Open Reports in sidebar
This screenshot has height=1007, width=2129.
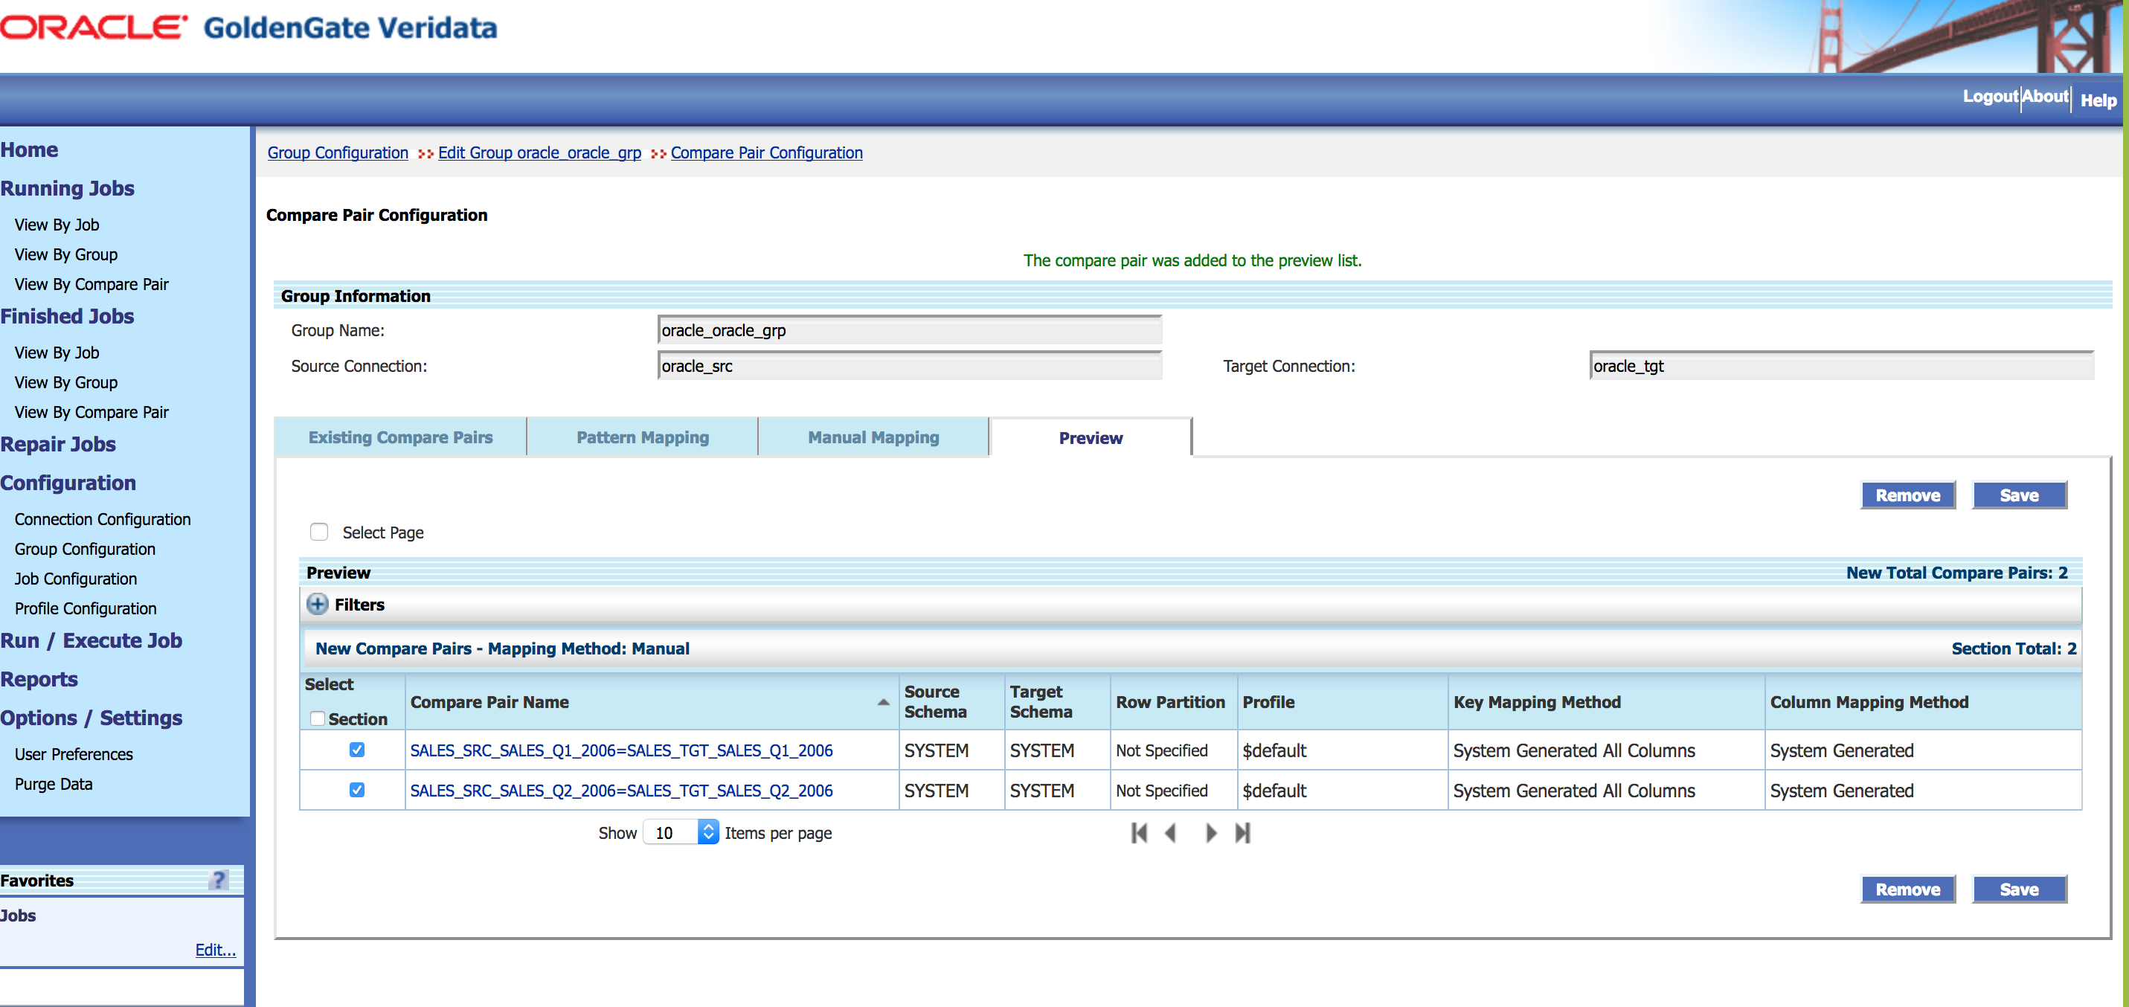[39, 680]
